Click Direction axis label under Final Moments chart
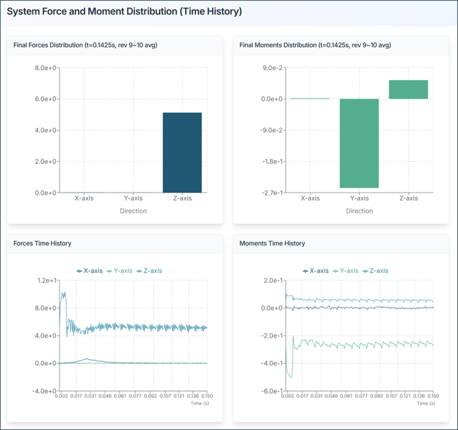 point(359,211)
